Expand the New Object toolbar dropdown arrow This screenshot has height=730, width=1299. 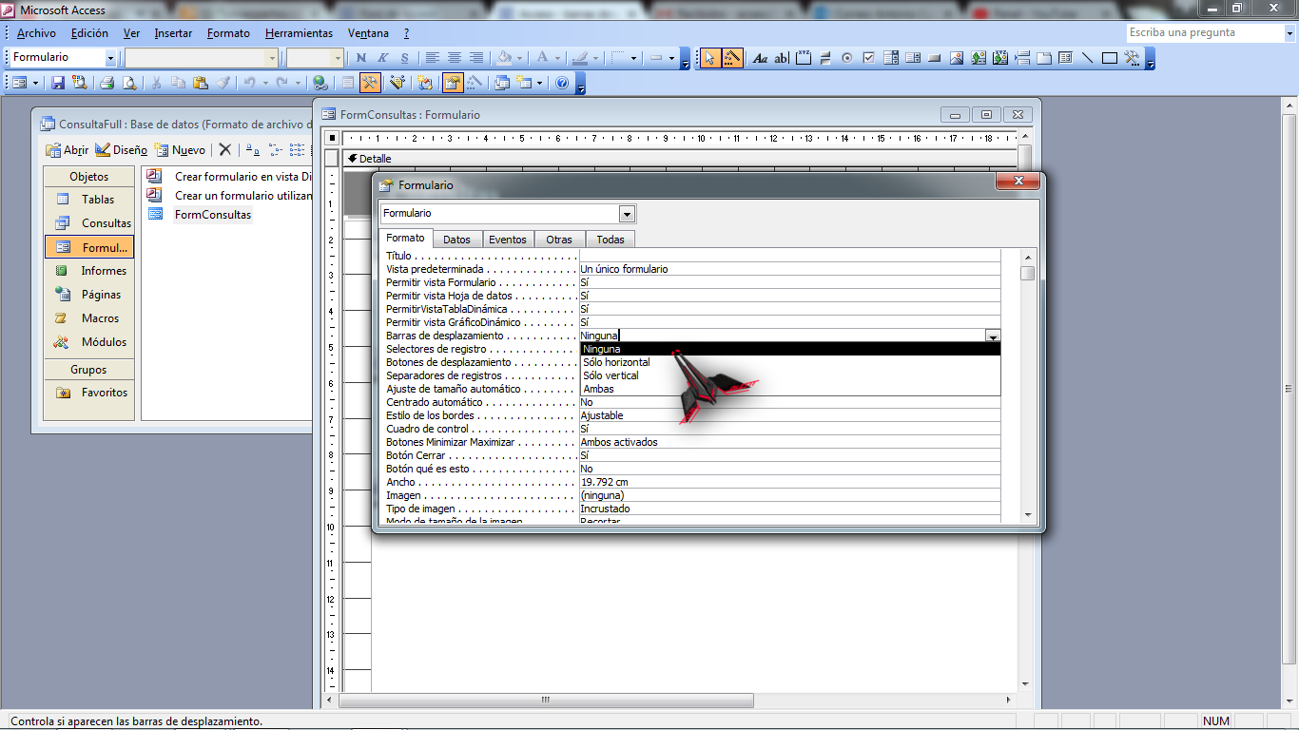pos(539,83)
